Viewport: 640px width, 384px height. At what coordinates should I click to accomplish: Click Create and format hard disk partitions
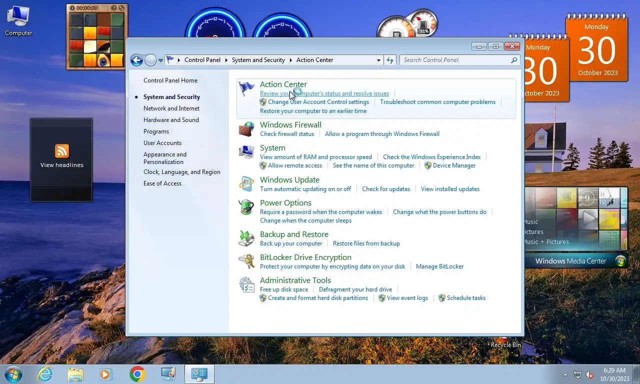pyautogui.click(x=318, y=298)
